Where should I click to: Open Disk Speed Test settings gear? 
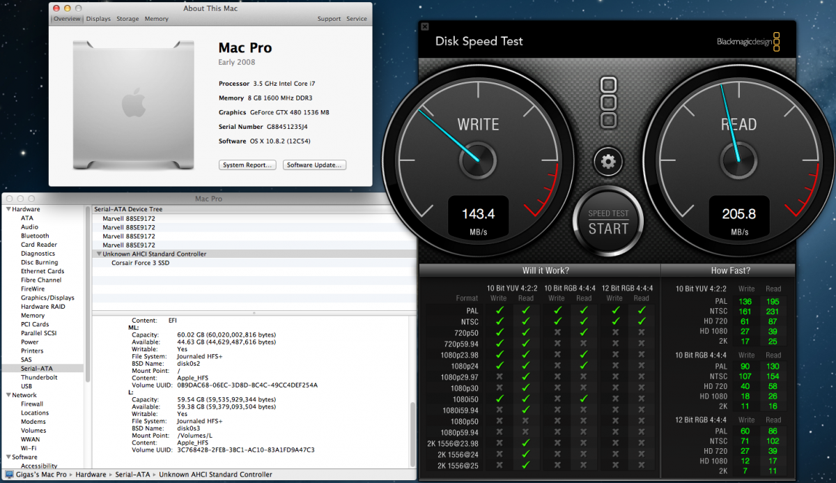[608, 162]
